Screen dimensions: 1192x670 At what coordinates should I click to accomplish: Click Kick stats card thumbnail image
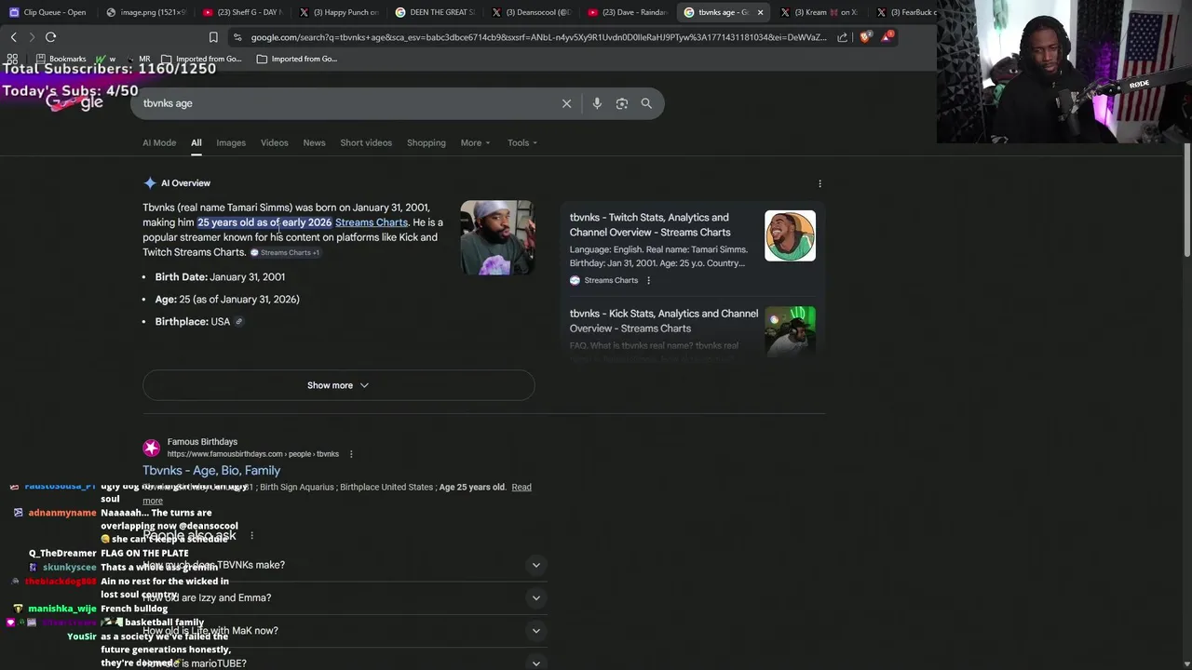[790, 330]
